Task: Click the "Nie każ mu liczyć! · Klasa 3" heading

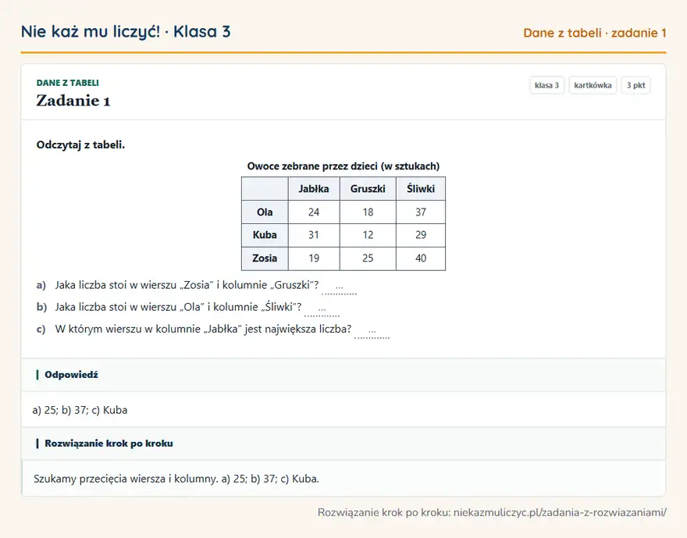Action: (x=126, y=31)
